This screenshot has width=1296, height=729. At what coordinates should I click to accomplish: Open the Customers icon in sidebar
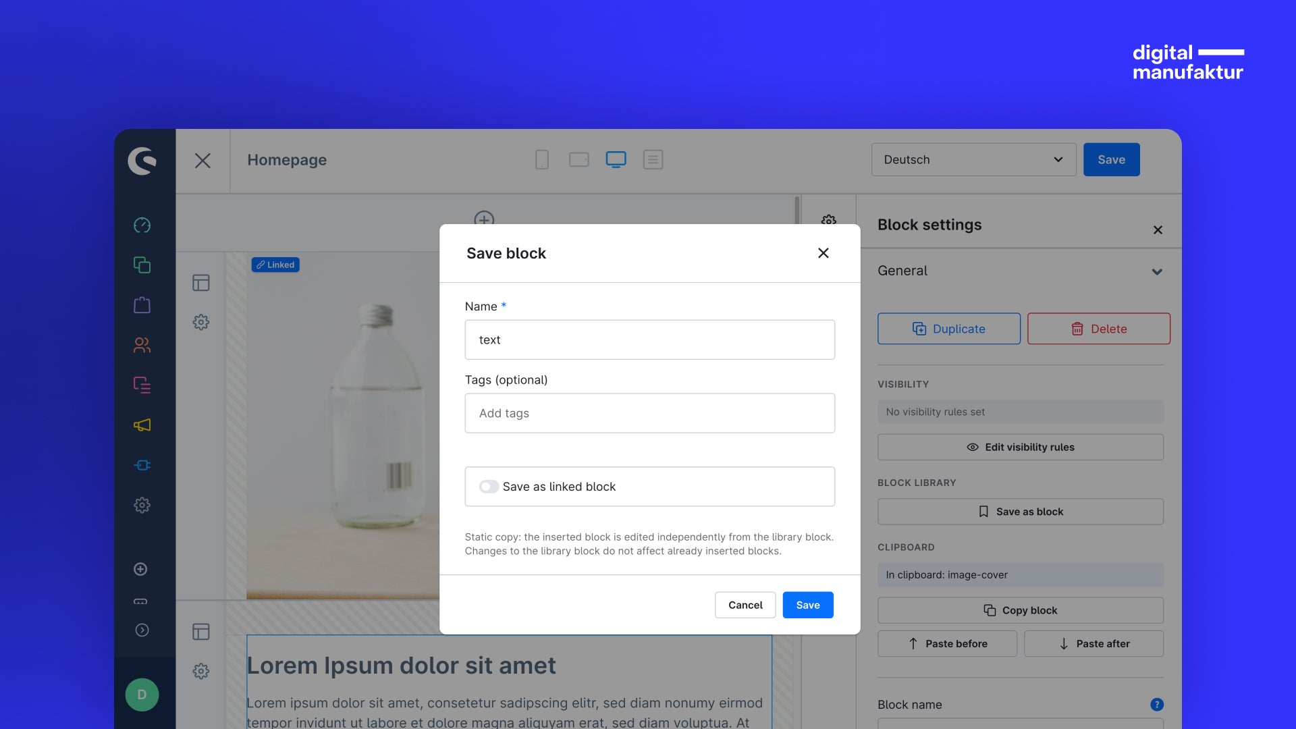[x=142, y=345]
